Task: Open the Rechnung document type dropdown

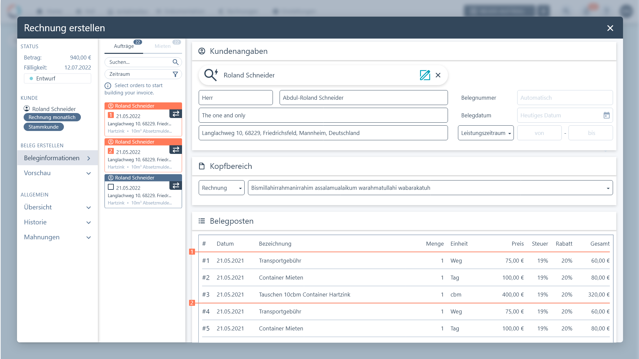Action: [221, 188]
